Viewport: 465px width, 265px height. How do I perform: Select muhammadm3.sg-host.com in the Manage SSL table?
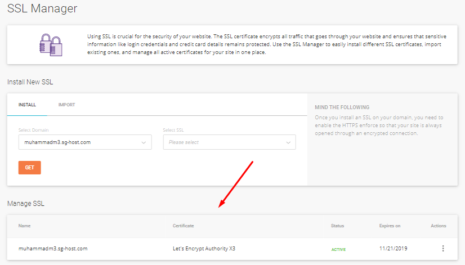tap(53, 248)
